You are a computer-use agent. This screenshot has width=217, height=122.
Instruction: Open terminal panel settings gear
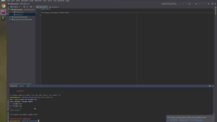[210, 86]
